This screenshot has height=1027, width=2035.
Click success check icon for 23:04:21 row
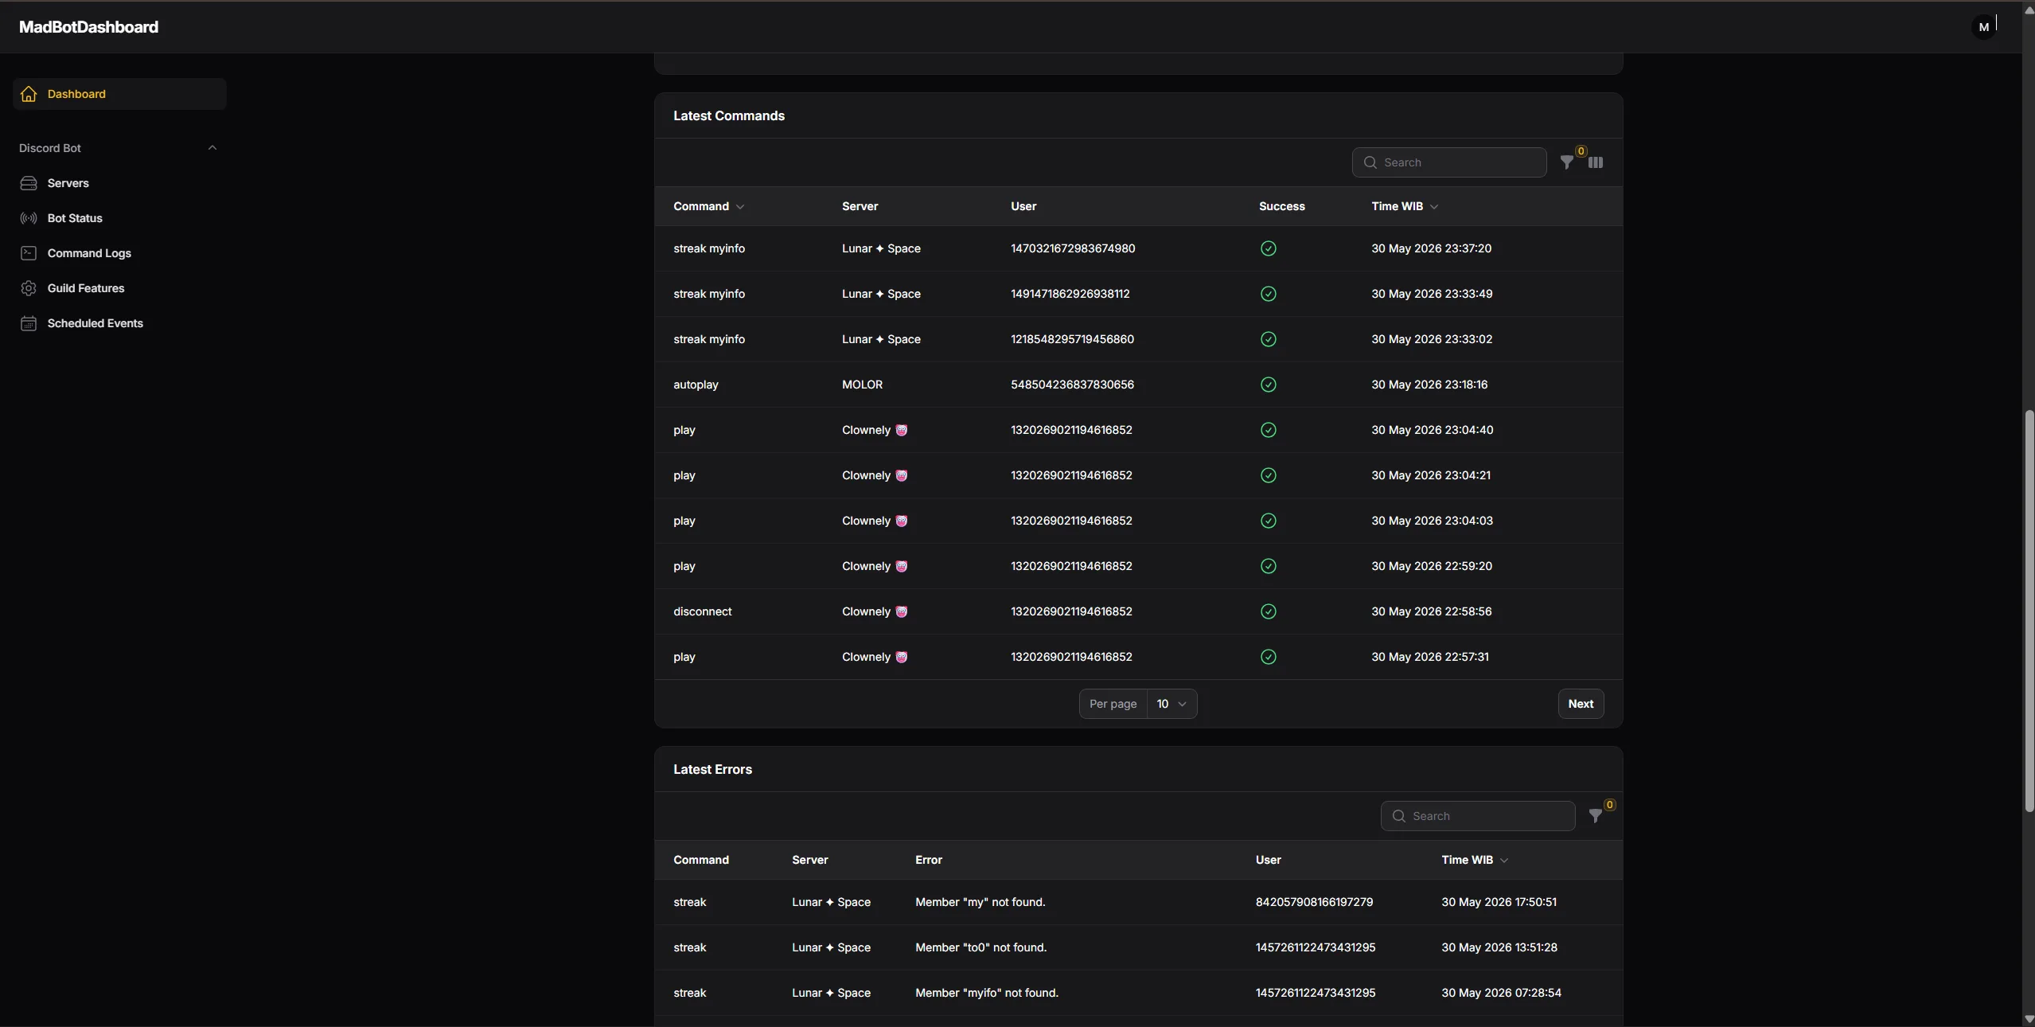1269,475
